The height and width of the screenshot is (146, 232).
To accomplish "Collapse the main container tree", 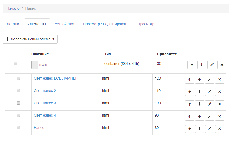I will [35, 65].
